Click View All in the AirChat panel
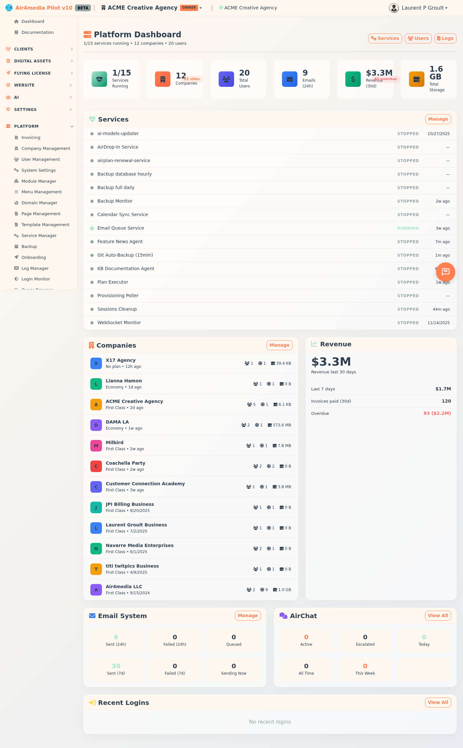This screenshot has height=748, width=463. [438, 616]
